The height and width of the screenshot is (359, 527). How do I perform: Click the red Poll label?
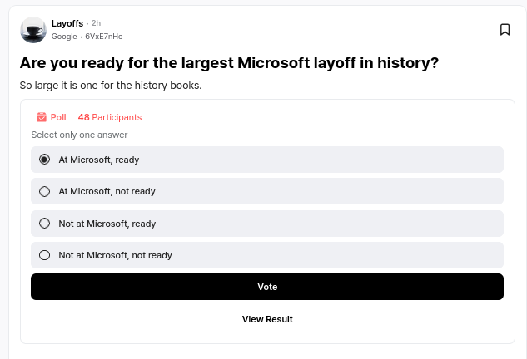click(58, 117)
